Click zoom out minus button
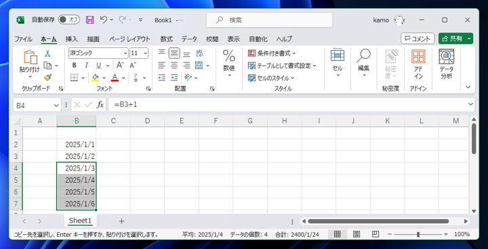This screenshot has width=488, height=249. tap(390, 234)
